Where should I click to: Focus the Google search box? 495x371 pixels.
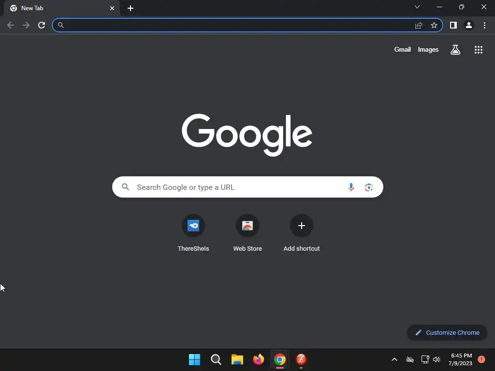(x=247, y=187)
